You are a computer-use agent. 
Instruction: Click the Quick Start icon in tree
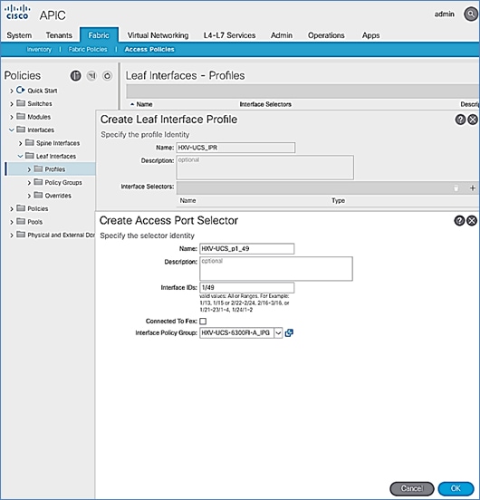pyautogui.click(x=21, y=91)
